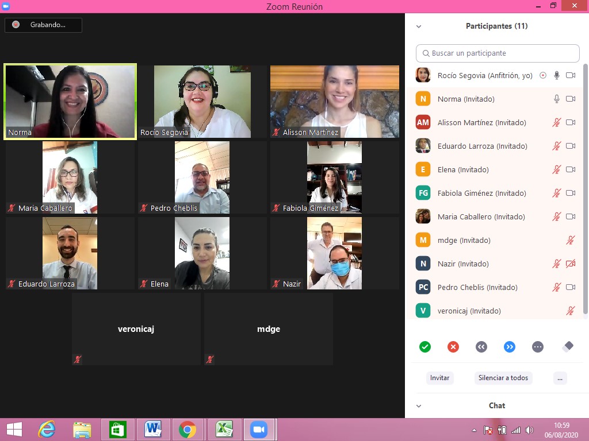Select Maria Caballero's video thumbnail
This screenshot has height=441, width=589.
tap(70, 177)
